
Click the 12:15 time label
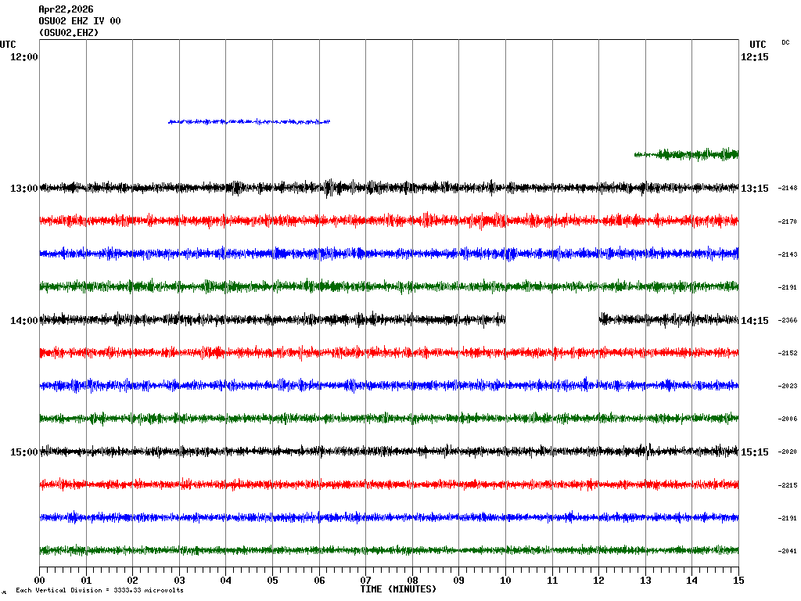(x=755, y=57)
